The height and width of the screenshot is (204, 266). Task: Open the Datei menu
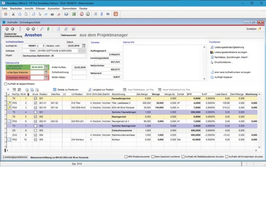coord(4,8)
